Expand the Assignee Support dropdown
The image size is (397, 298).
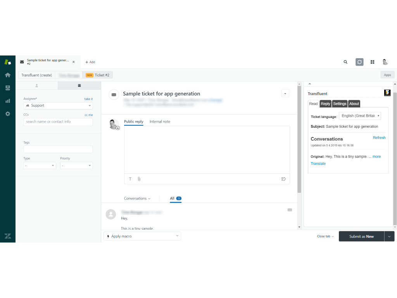pos(58,106)
